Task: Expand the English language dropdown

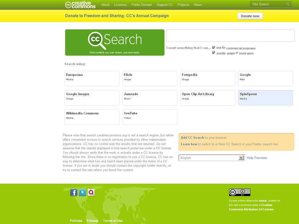Action: pos(212,158)
